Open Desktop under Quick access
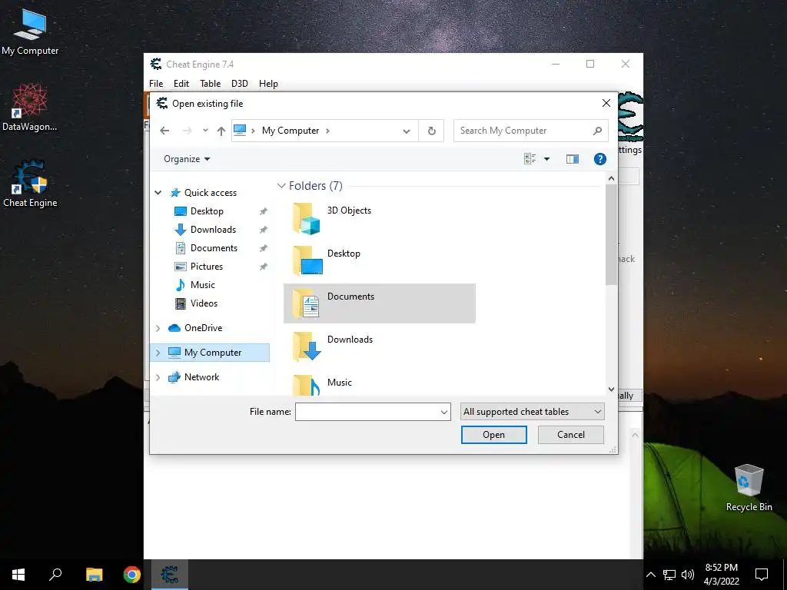Viewport: 787px width, 590px height. pos(207,211)
